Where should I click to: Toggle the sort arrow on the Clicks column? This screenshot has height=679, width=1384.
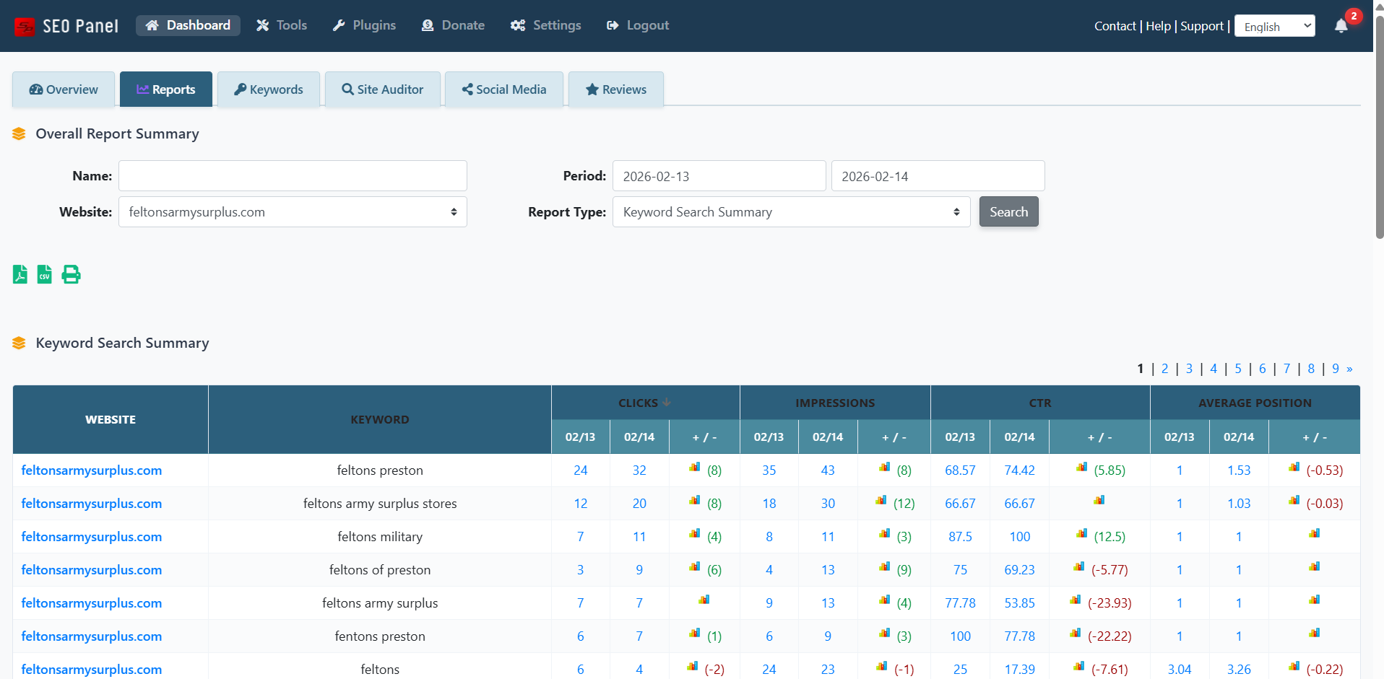tap(665, 403)
